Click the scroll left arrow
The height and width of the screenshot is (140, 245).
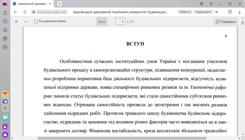tap(12, 138)
